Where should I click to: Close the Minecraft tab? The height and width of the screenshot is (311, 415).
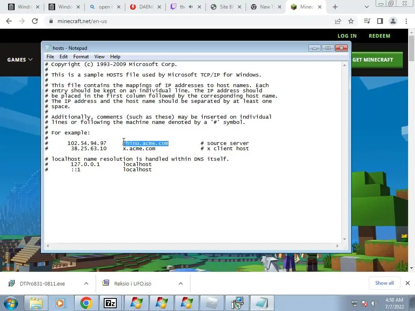pos(320,7)
